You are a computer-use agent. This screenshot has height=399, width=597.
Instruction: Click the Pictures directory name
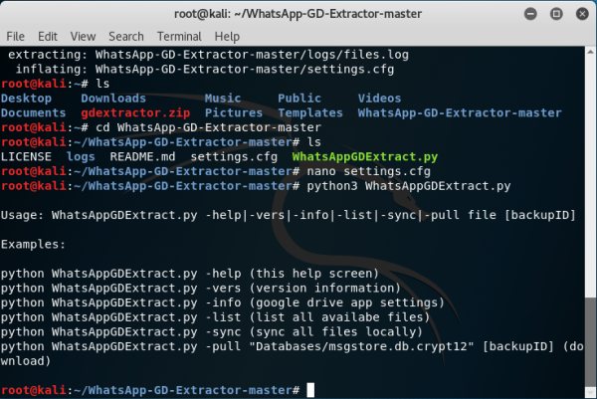[234, 112]
